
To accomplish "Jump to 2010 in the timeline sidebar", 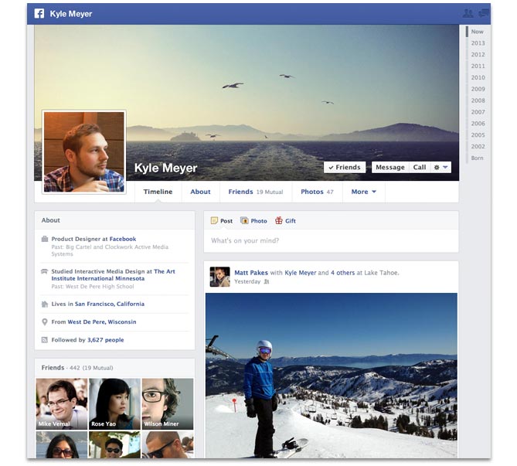I will (x=478, y=77).
